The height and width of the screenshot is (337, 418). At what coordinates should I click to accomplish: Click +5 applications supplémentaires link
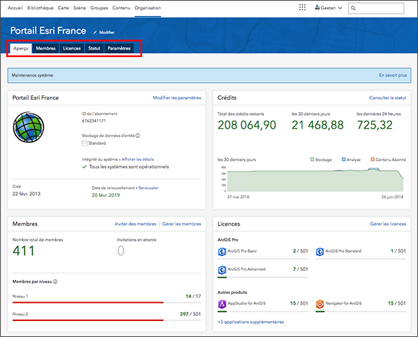pos(251,322)
